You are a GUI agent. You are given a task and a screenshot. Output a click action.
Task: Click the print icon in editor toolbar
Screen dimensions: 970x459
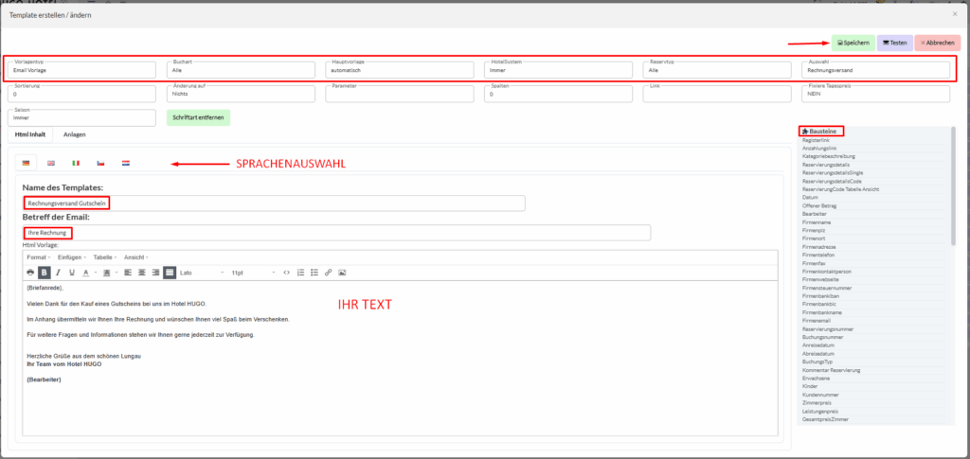[x=30, y=273]
